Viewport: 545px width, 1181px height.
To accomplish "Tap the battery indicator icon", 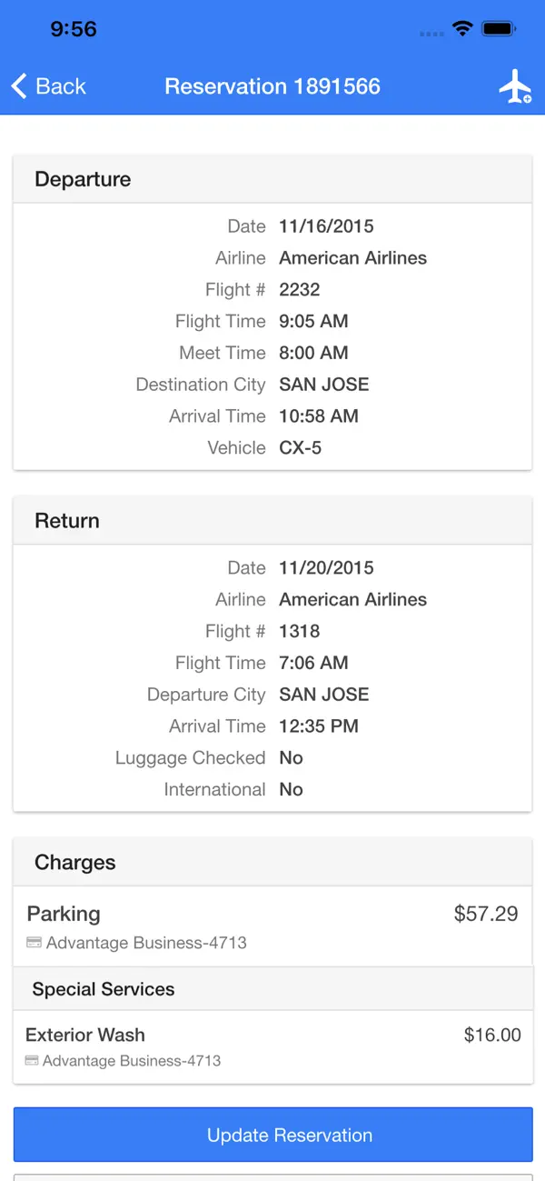I will click(500, 29).
